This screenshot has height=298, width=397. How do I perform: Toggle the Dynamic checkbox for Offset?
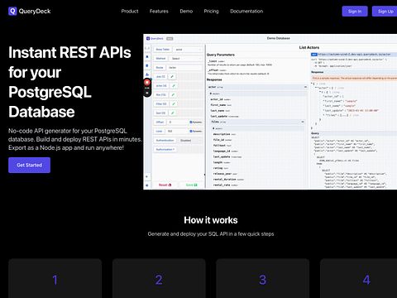[x=191, y=122]
